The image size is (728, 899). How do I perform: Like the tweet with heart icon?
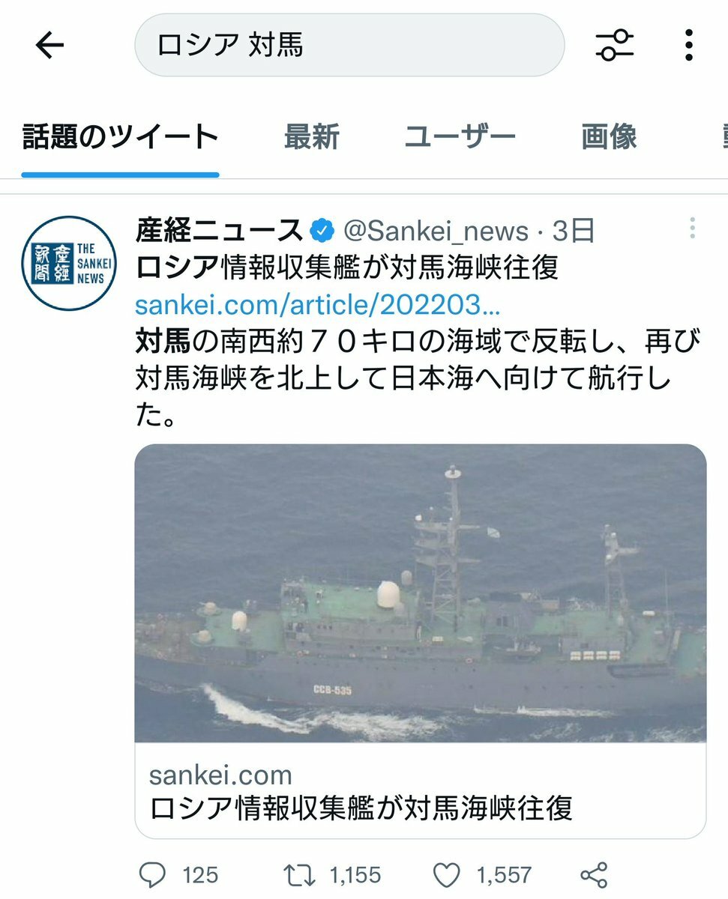point(448,874)
